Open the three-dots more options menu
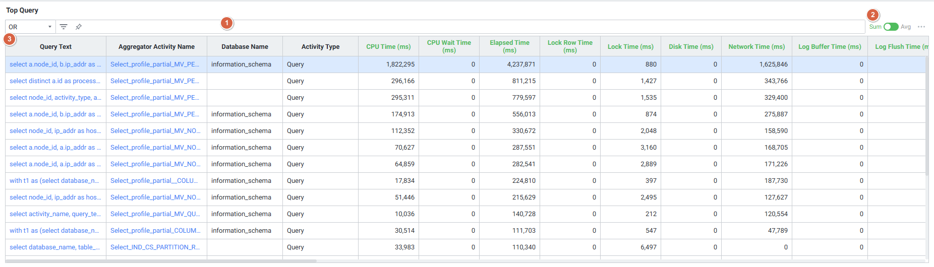Viewport: 934px width, 267px height. coord(921,27)
